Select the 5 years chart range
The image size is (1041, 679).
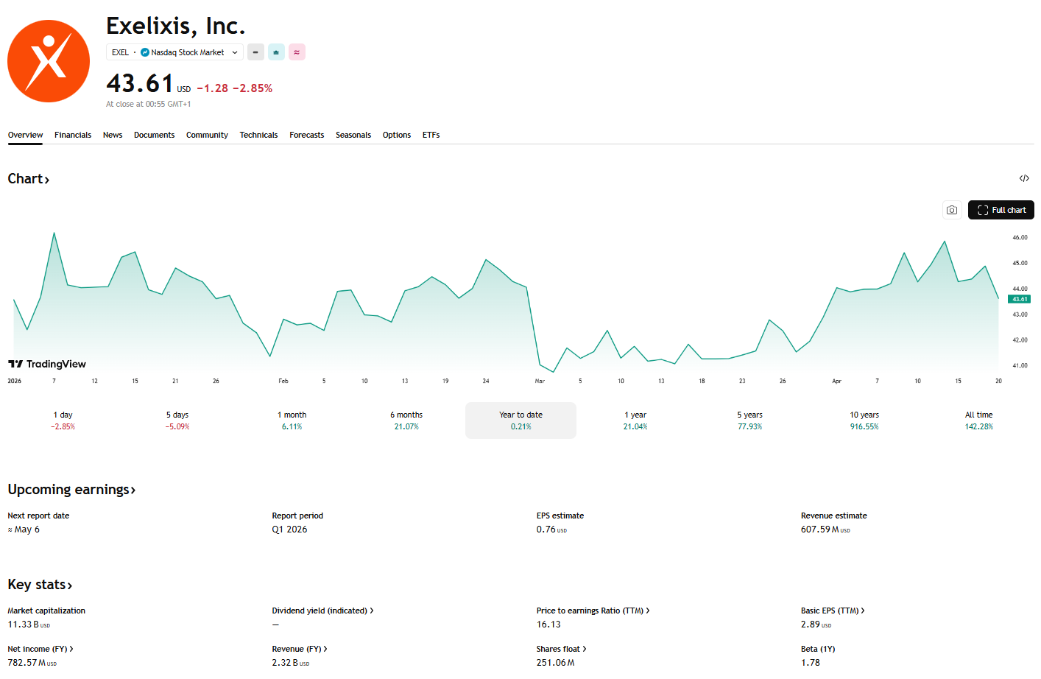(750, 421)
